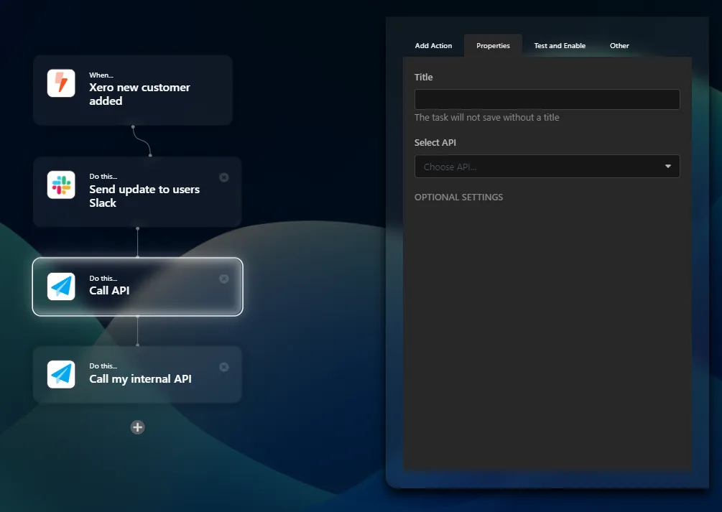Focus the Title input field

(x=547, y=99)
